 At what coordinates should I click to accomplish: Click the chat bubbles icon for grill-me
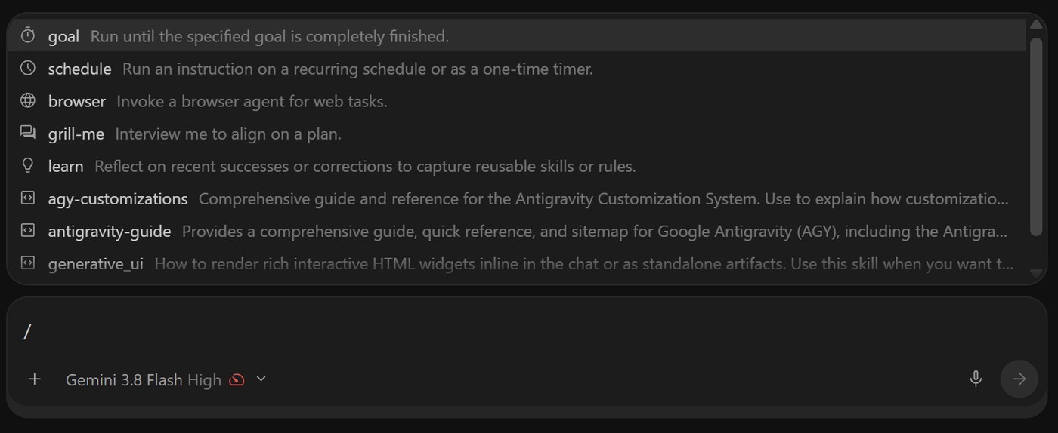28,133
